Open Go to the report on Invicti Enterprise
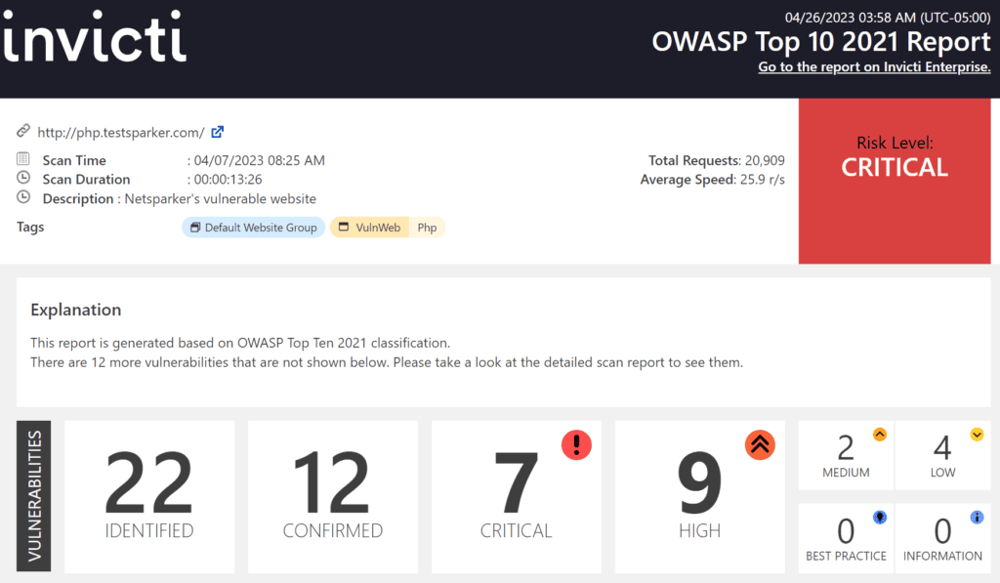Image resolution: width=1000 pixels, height=583 pixels. [x=874, y=67]
